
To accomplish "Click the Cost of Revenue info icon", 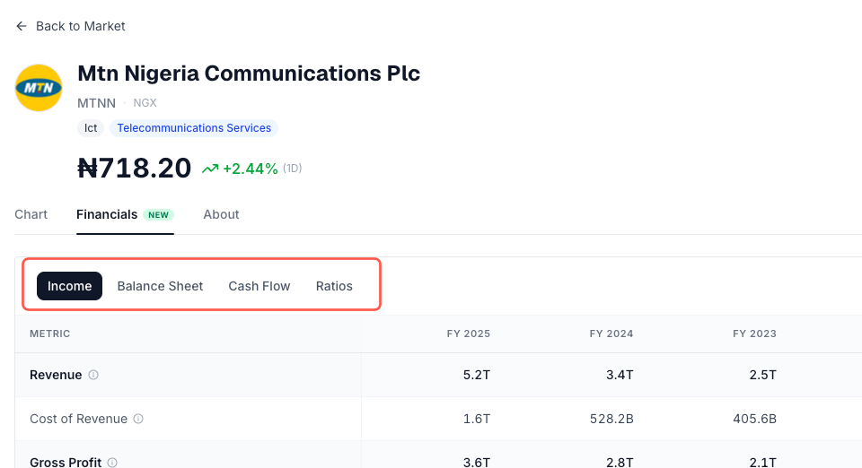I will click(138, 419).
